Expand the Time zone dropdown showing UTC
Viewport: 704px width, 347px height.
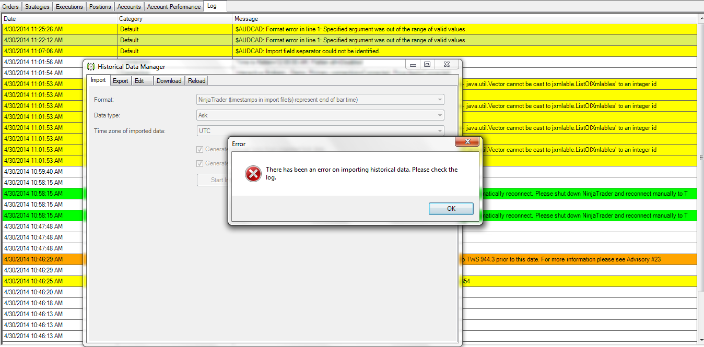tap(321, 131)
